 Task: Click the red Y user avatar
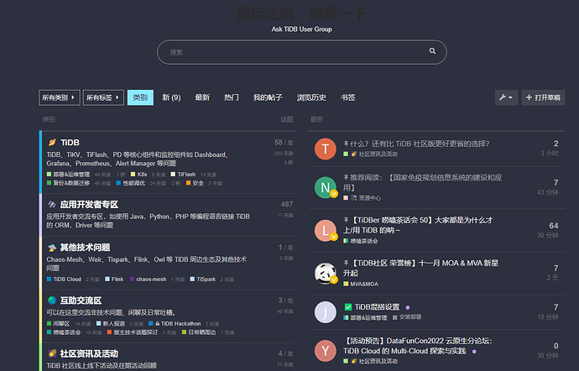pos(326,351)
